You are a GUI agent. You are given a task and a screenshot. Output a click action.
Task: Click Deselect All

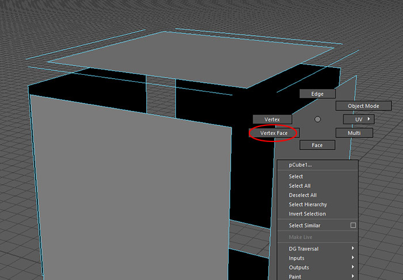click(302, 195)
